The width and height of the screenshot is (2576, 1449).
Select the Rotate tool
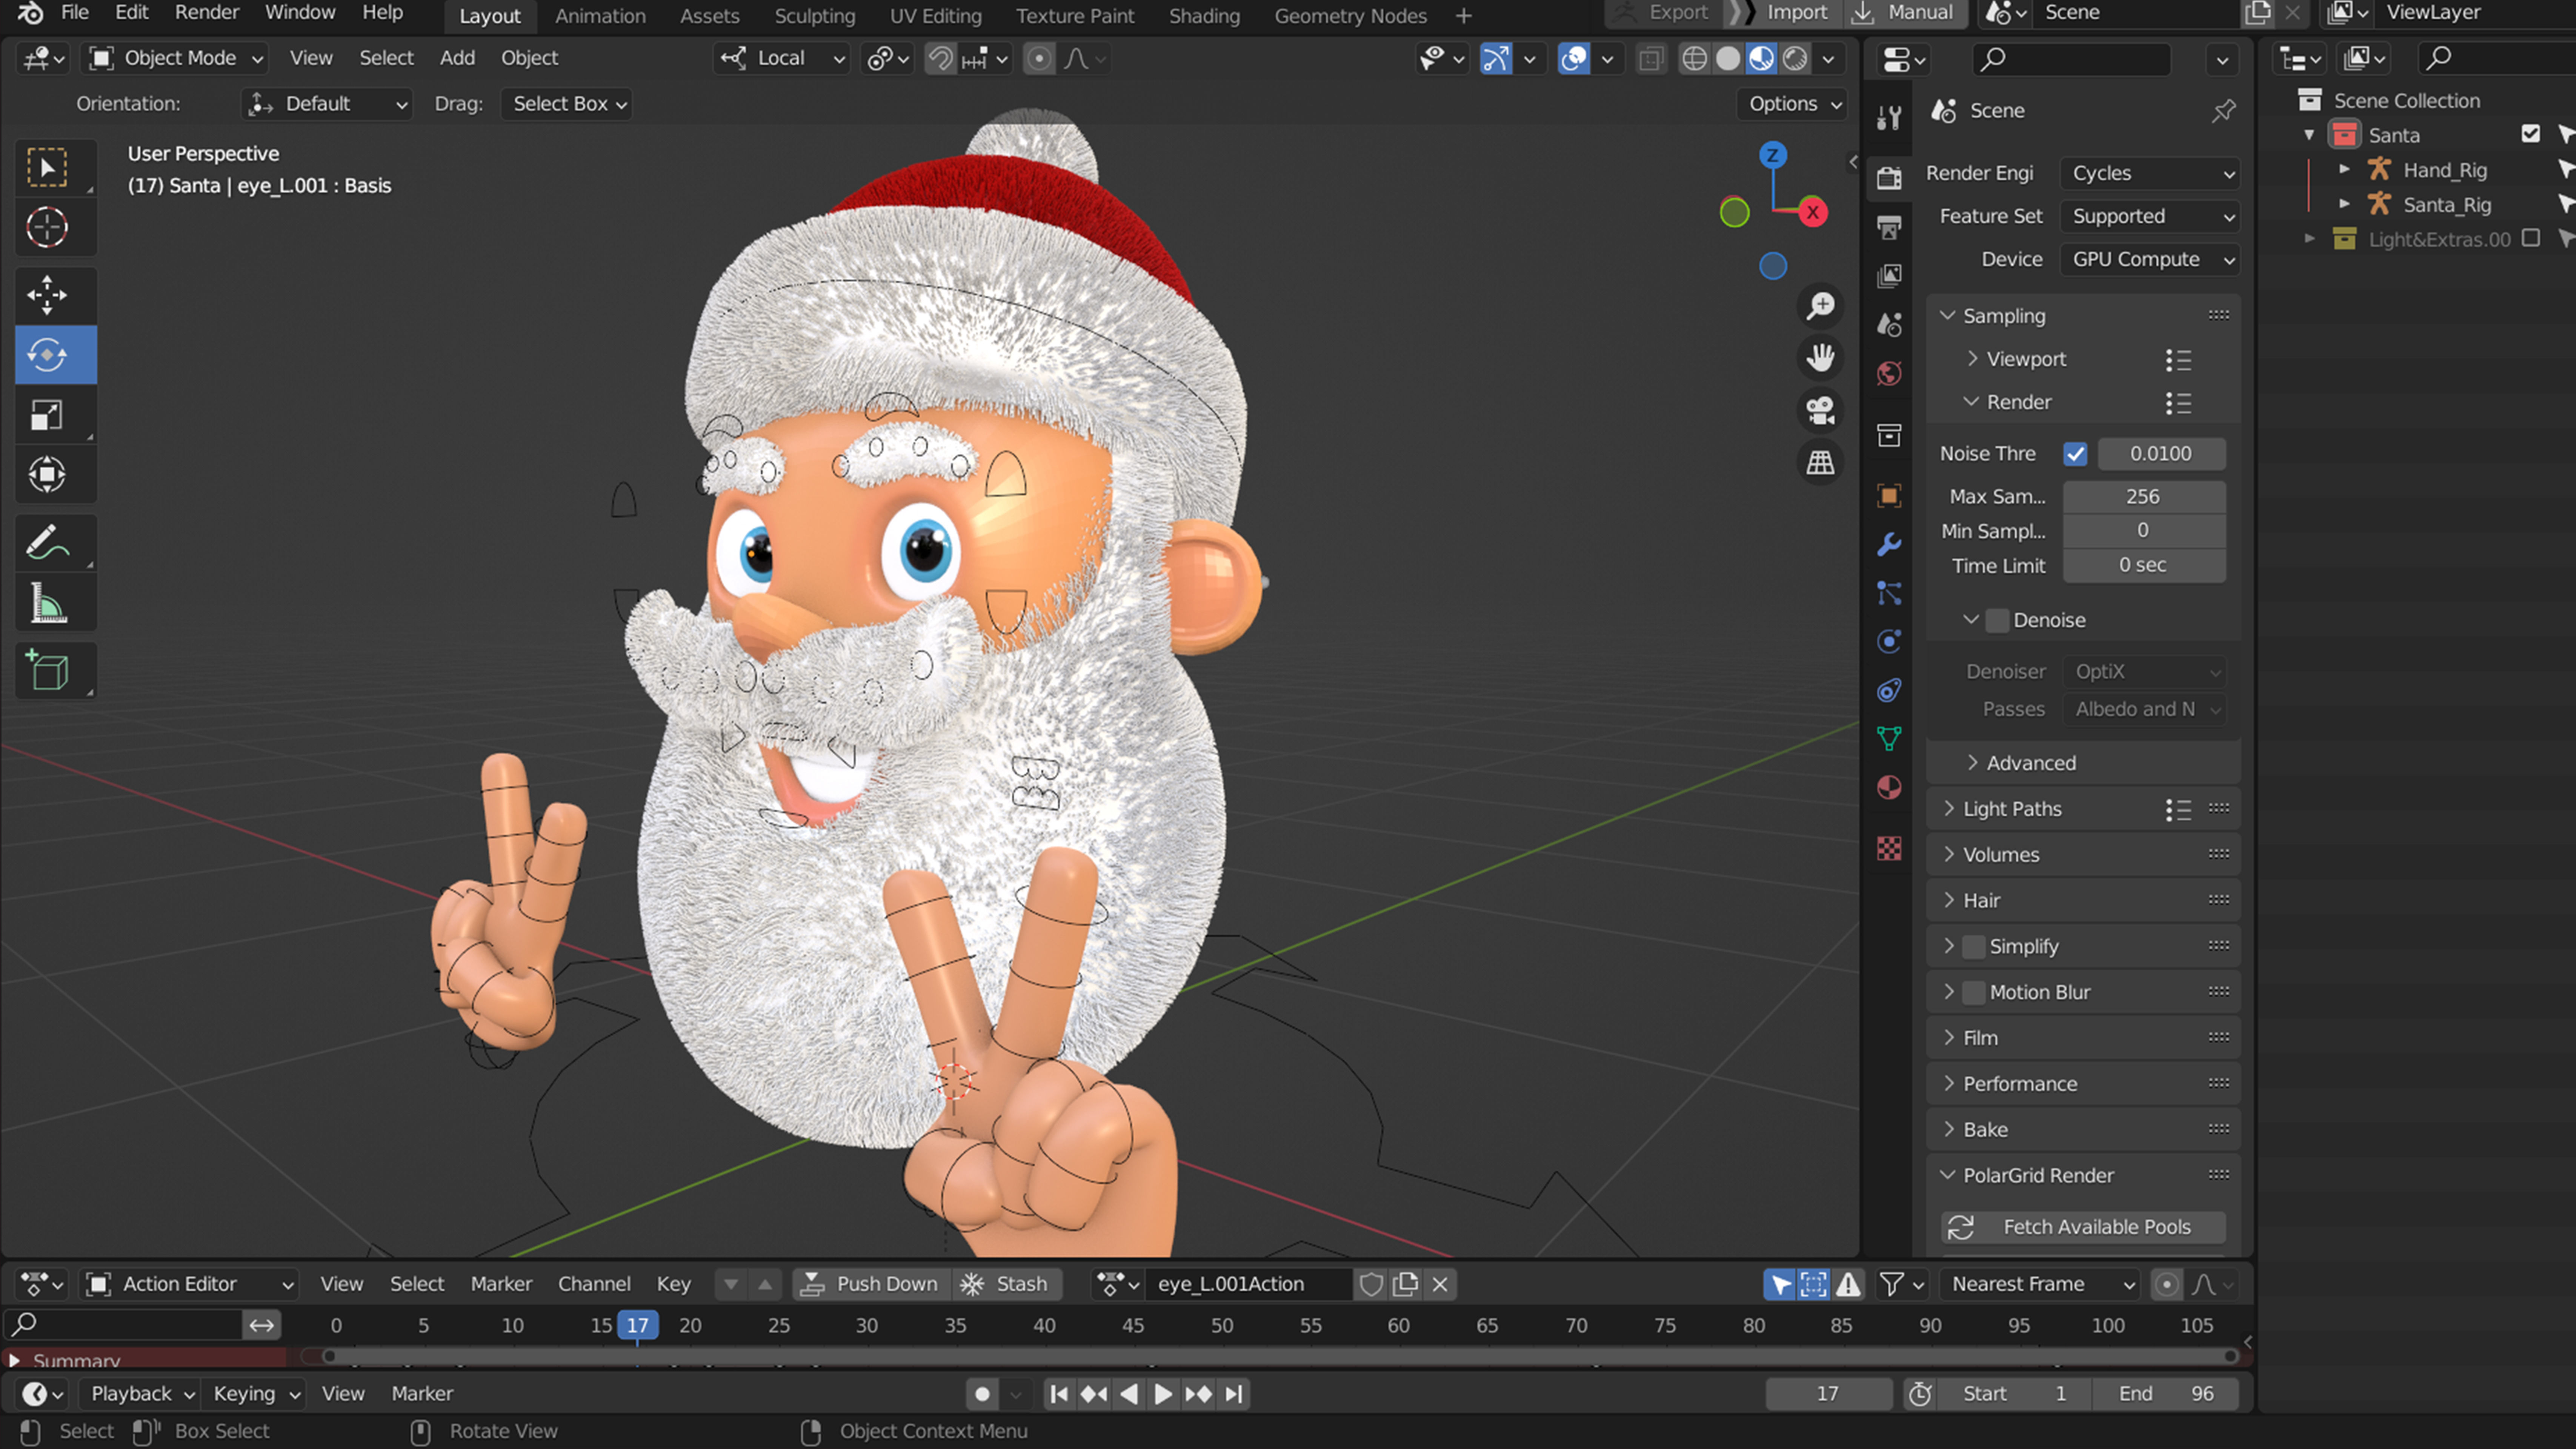tap(47, 355)
